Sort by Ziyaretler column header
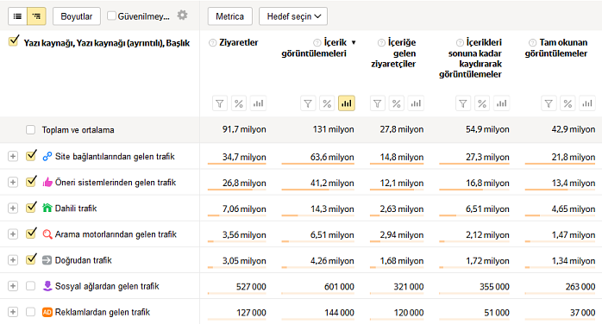Viewport: 602px width, 324px height. (x=238, y=42)
